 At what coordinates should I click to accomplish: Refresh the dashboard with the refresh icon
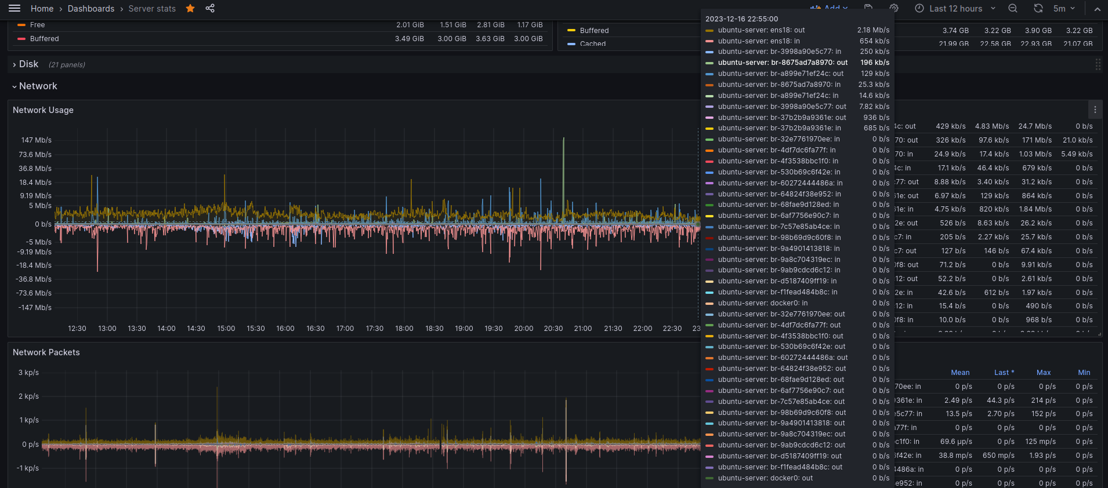point(1038,8)
